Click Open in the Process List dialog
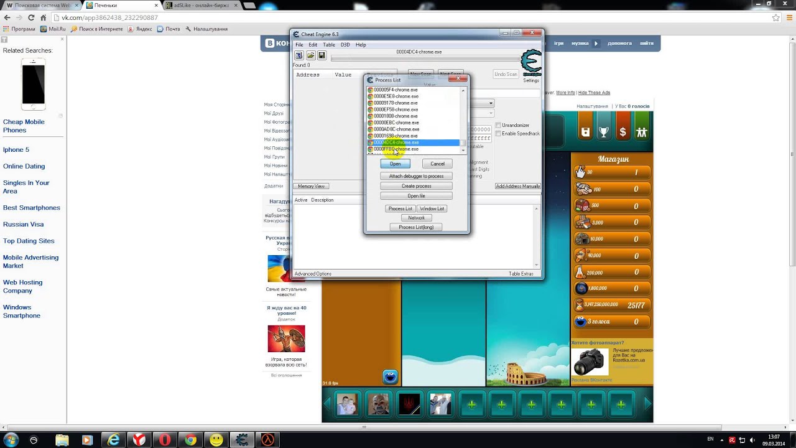Screen dimensions: 796x448 click(x=396, y=164)
